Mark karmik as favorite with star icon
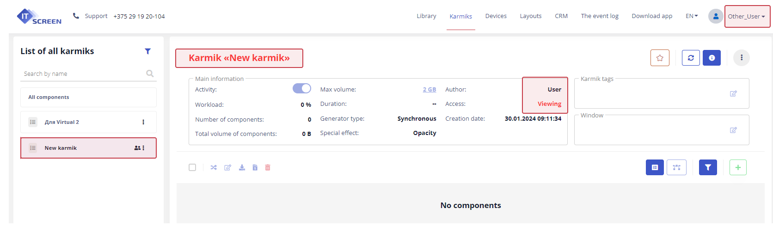Image resolution: width=773 pixels, height=227 pixels. (659, 58)
